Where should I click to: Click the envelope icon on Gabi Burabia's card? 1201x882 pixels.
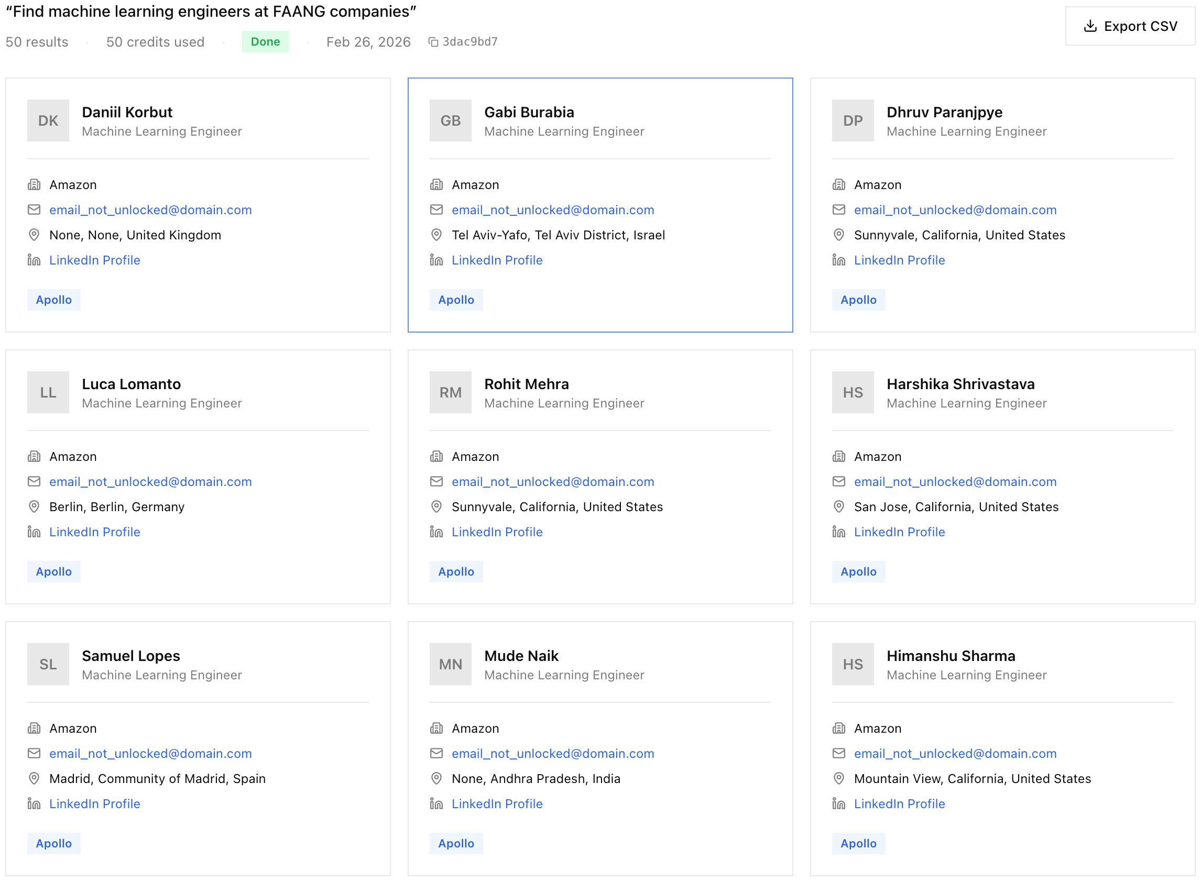tap(436, 210)
